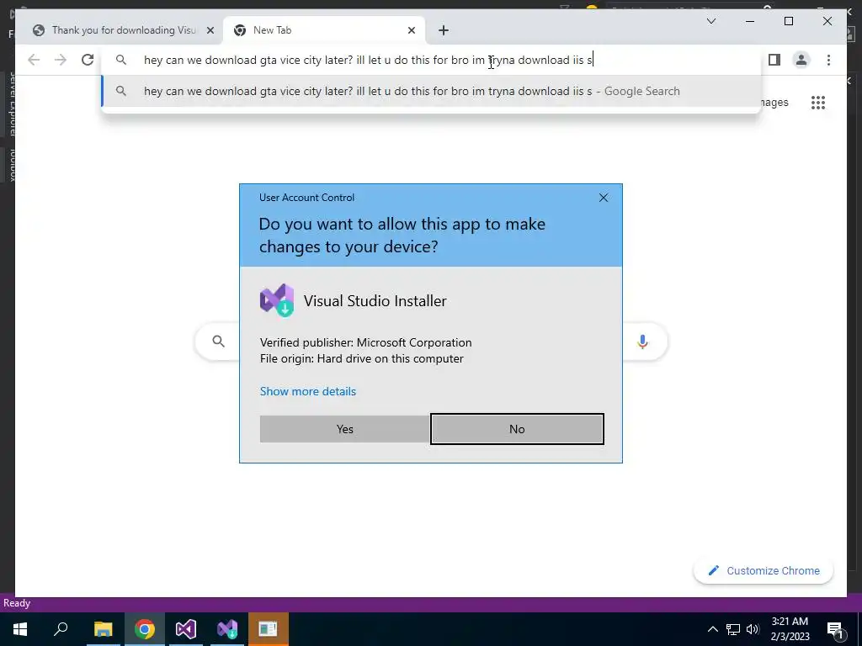Reload the page in Chrome

[x=88, y=60]
